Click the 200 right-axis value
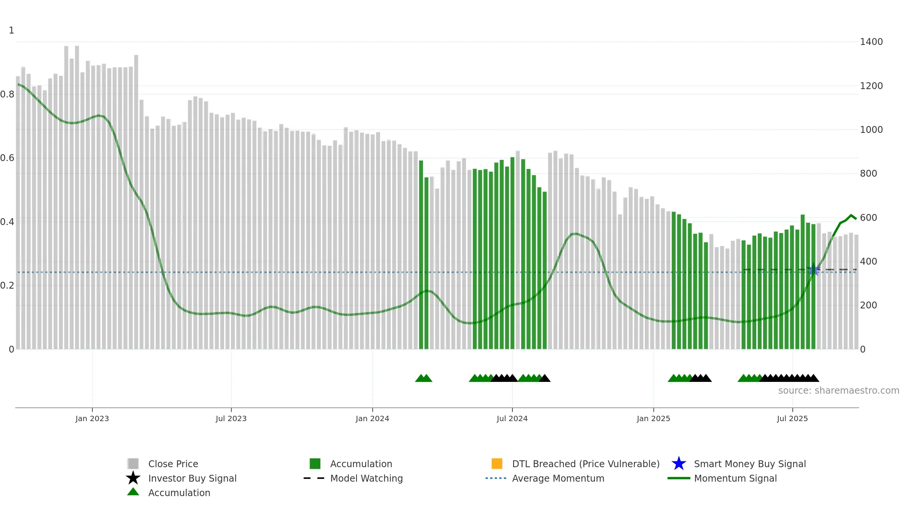 pos(868,305)
